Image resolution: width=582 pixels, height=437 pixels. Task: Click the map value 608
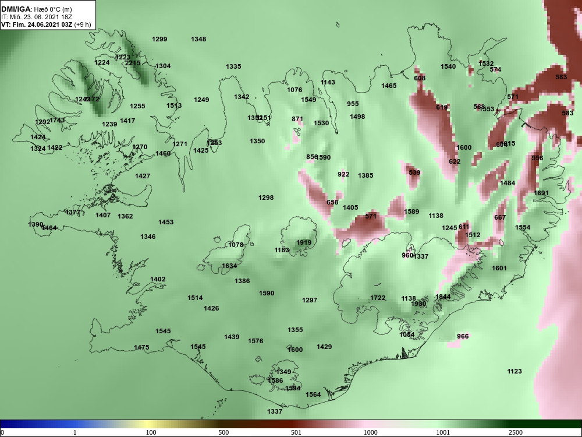point(420,77)
